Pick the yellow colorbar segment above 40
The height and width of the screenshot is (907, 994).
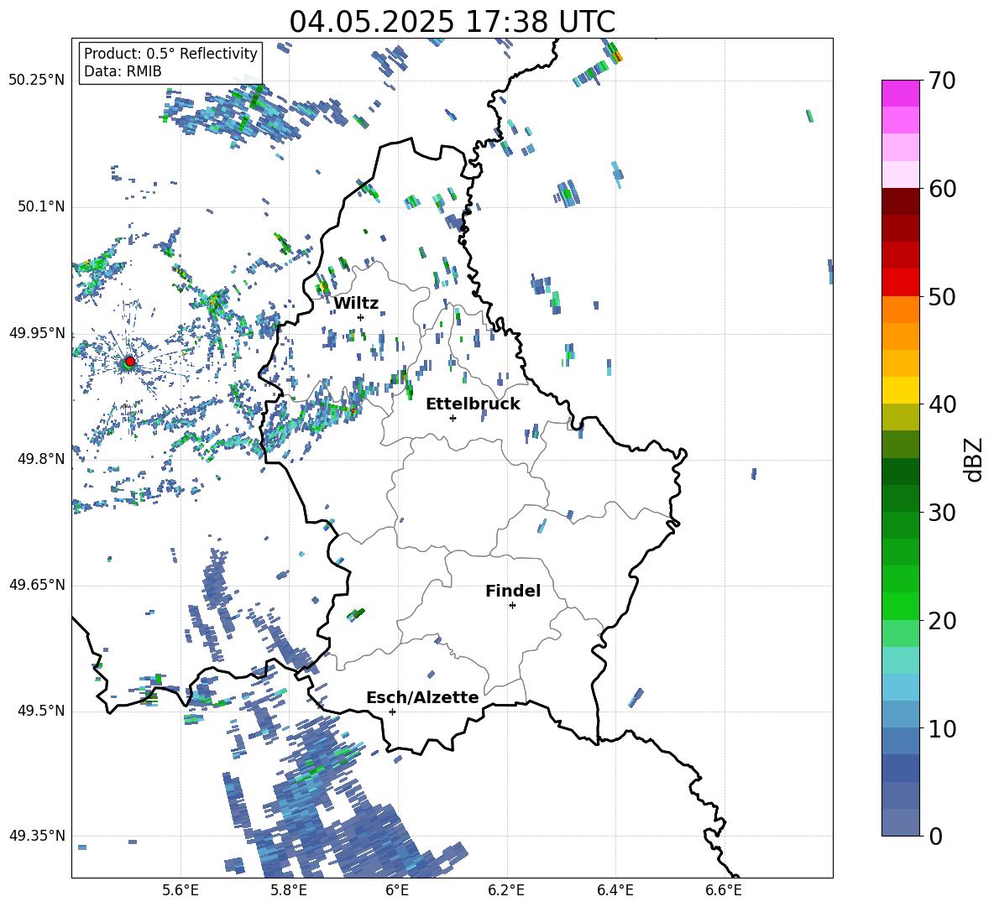click(x=900, y=390)
